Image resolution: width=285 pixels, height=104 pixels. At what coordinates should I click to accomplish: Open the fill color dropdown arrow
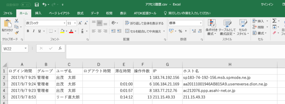[66, 31]
